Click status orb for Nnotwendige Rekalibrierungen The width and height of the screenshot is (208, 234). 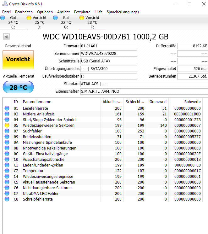point(7,148)
